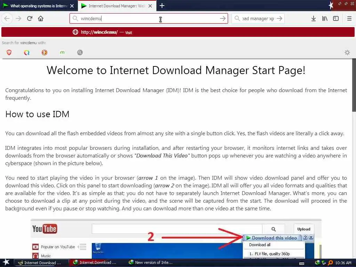Click the 'Download this video' button
Screen dimensions: 356x267
(x=272, y=238)
